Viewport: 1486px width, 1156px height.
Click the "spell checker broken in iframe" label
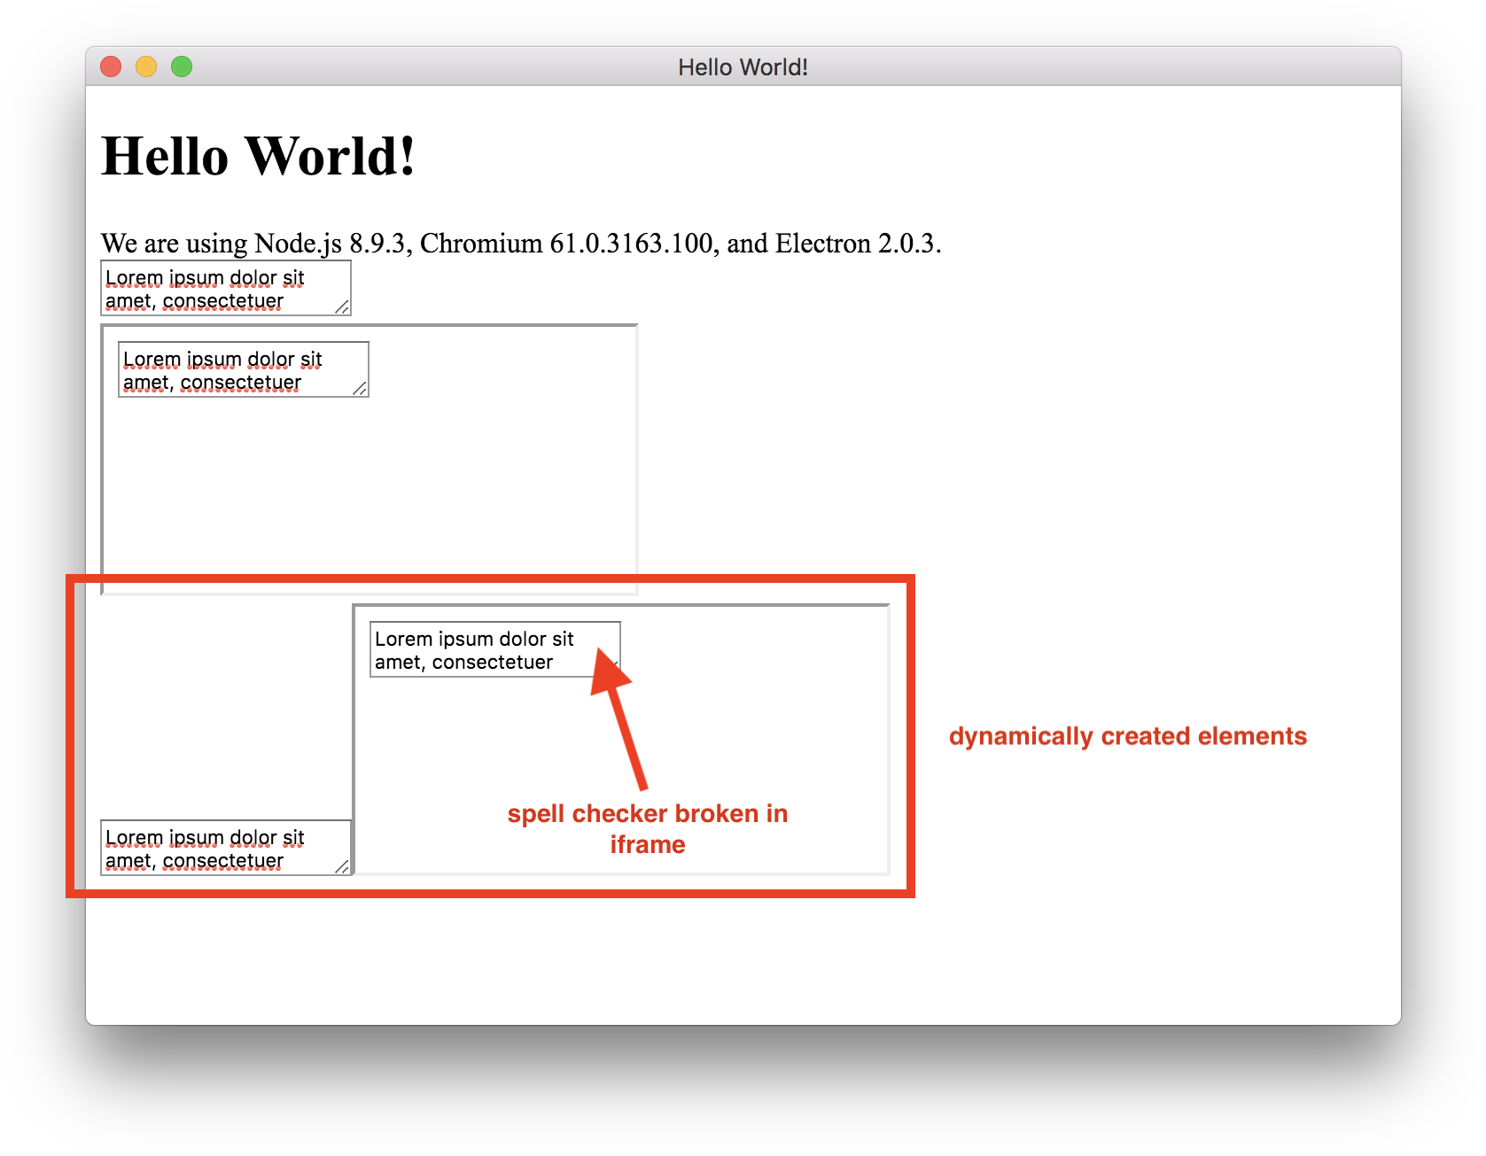pyautogui.click(x=647, y=828)
